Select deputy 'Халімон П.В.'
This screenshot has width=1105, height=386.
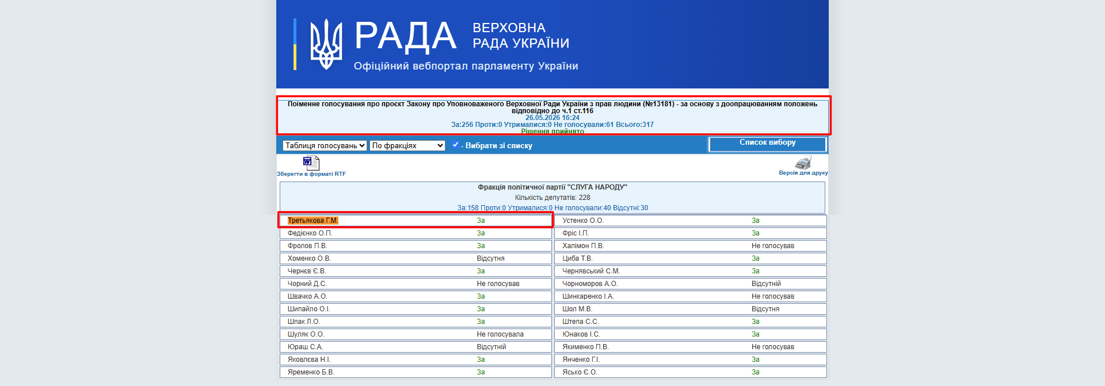pyautogui.click(x=583, y=246)
